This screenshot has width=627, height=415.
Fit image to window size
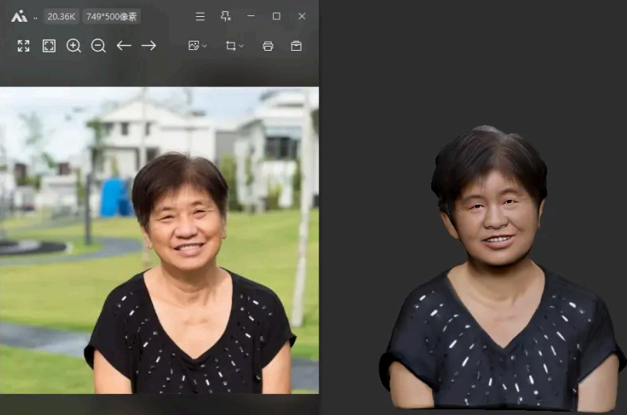tap(49, 46)
